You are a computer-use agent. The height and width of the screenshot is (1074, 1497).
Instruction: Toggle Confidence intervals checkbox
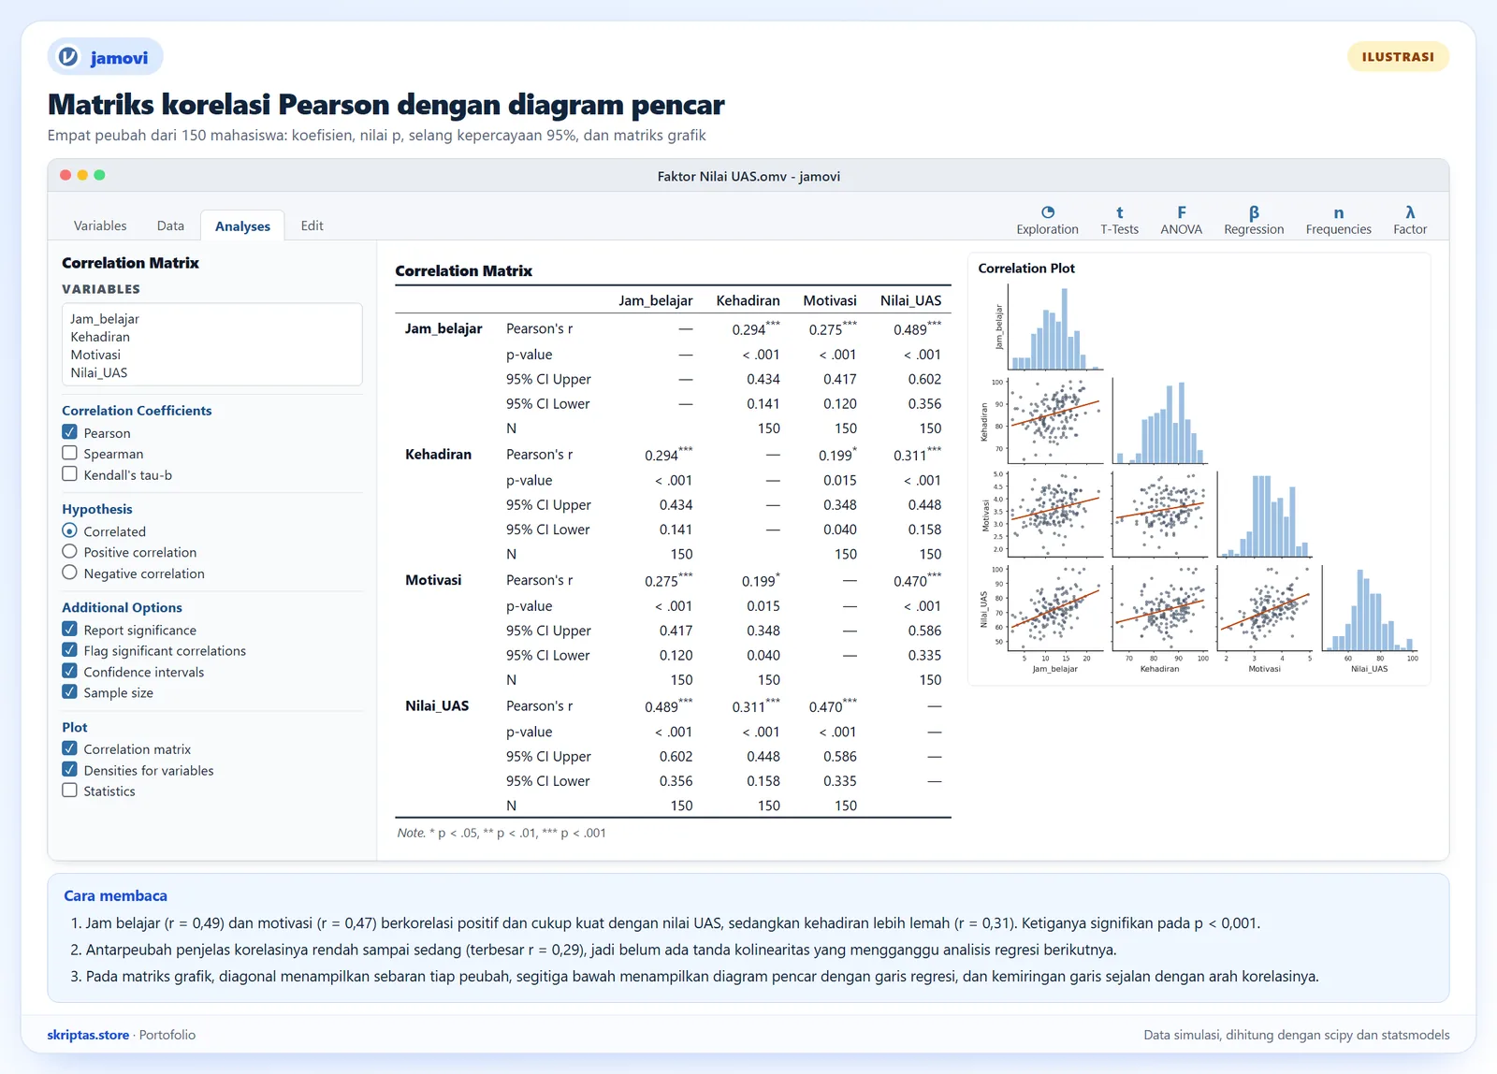pyautogui.click(x=69, y=671)
